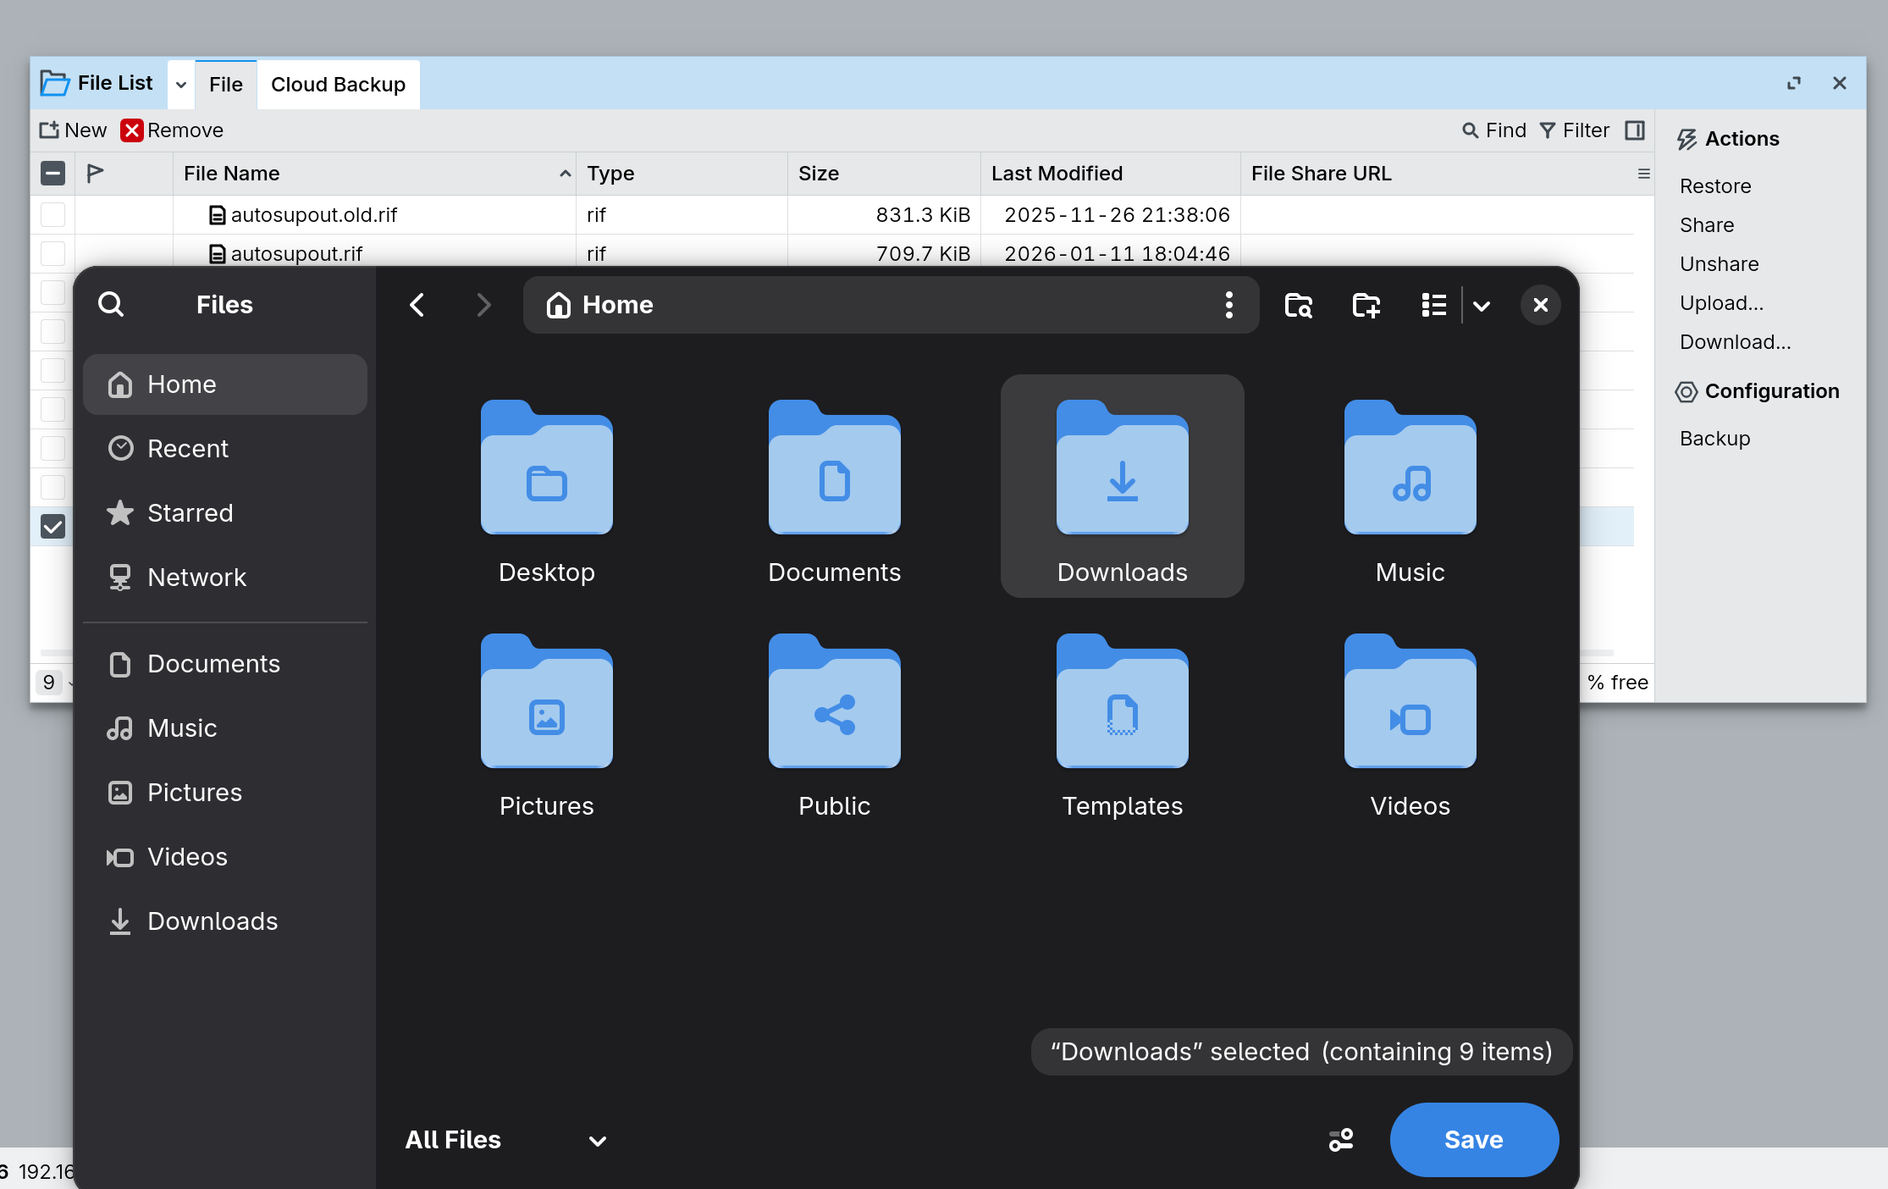Uncheck the checked row checkbox
This screenshot has height=1189, width=1888.
[52, 527]
